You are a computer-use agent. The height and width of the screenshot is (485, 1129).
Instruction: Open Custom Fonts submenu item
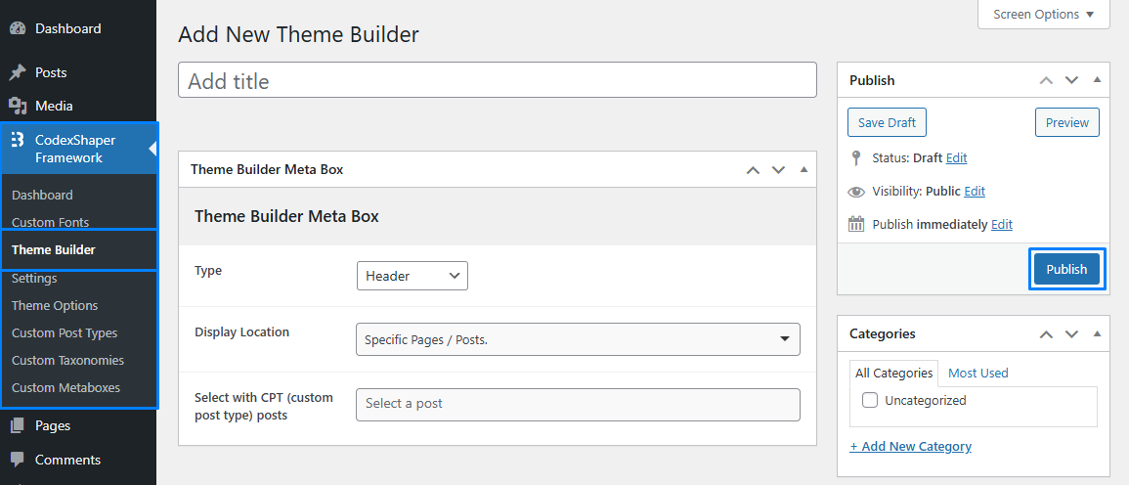click(x=51, y=223)
